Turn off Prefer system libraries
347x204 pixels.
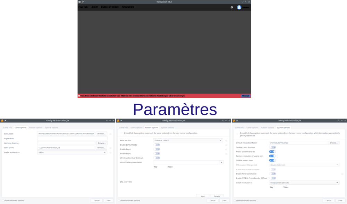(x=273, y=152)
